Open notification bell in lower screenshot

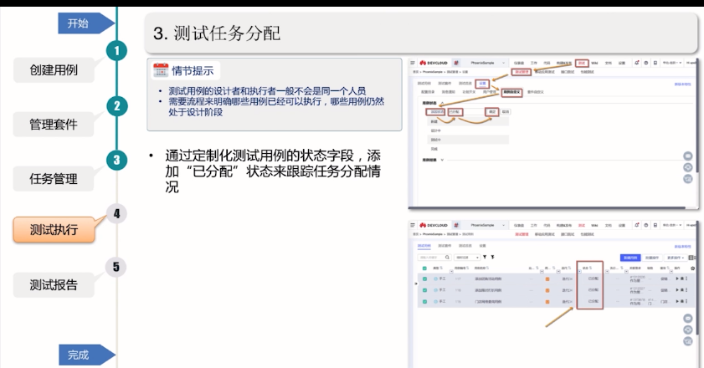click(x=637, y=225)
